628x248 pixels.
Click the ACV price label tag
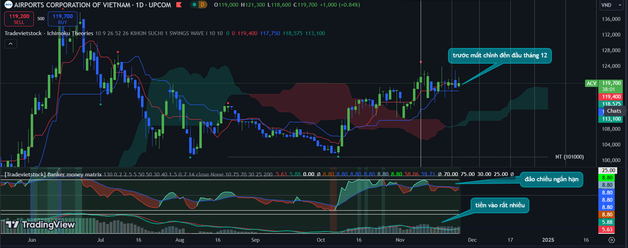591,83
